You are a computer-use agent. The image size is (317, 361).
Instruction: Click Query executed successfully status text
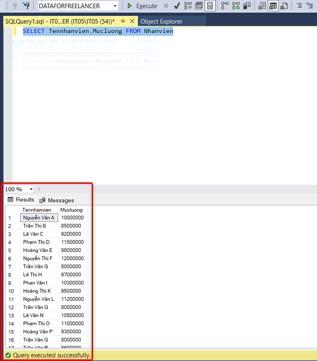click(x=52, y=355)
